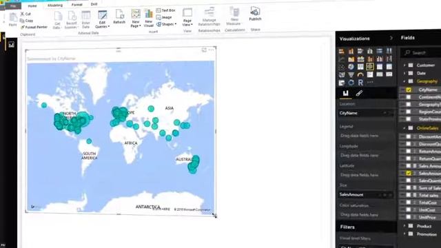Open the Fields well tab
The width and height of the screenshot is (441, 248).
click(346, 94)
